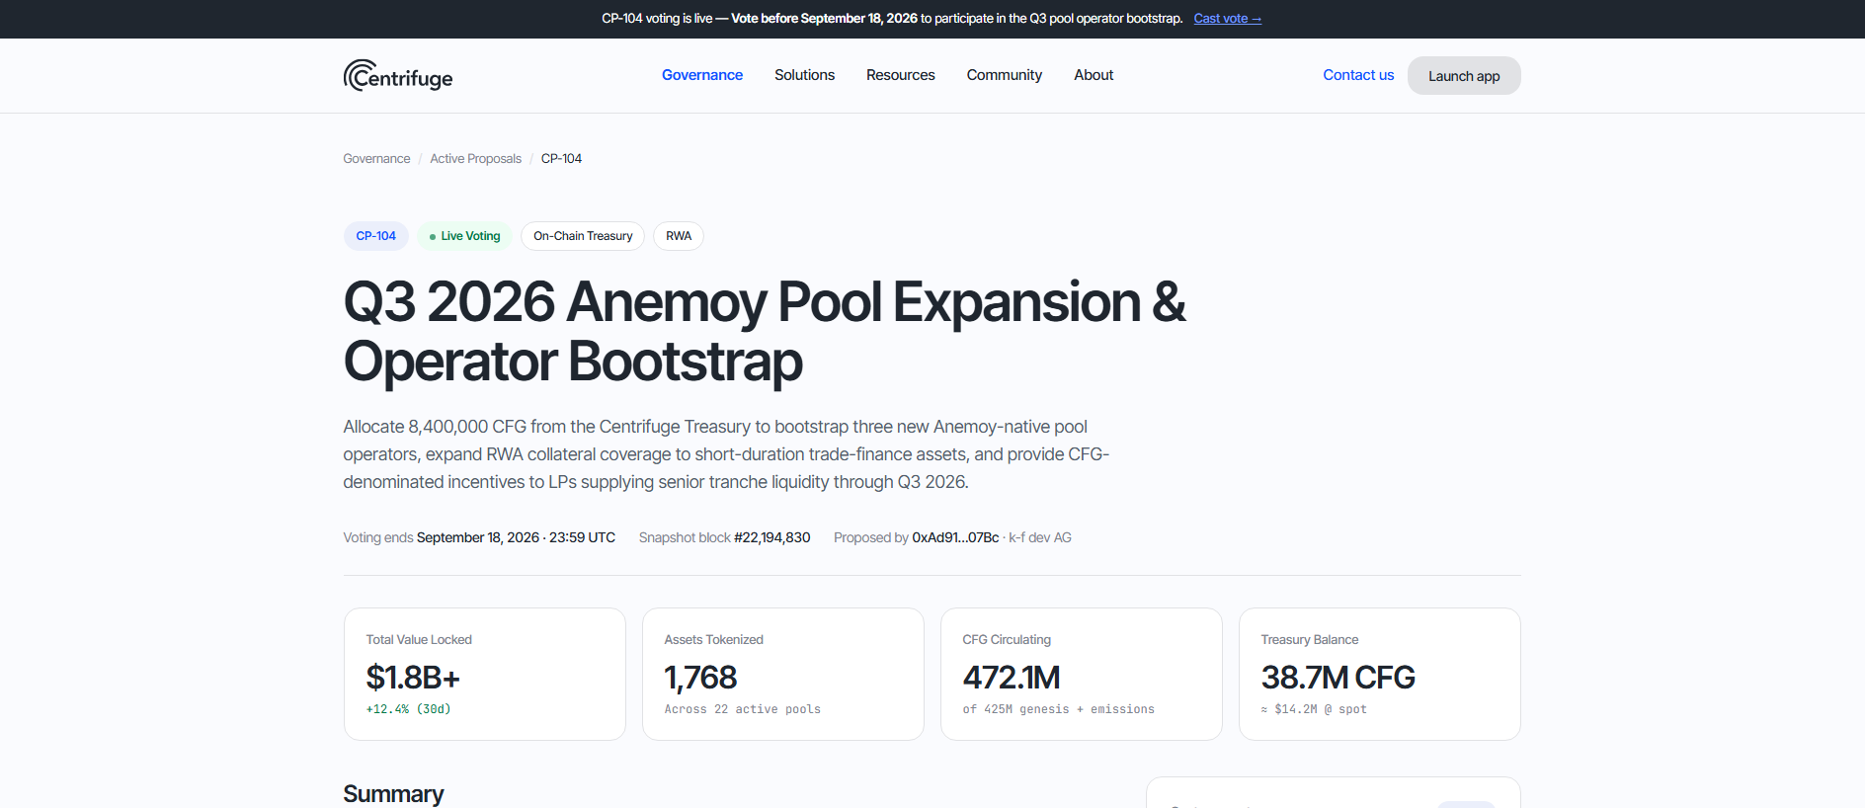This screenshot has height=808, width=1865.
Task: Open the Resources menu
Action: 901,75
